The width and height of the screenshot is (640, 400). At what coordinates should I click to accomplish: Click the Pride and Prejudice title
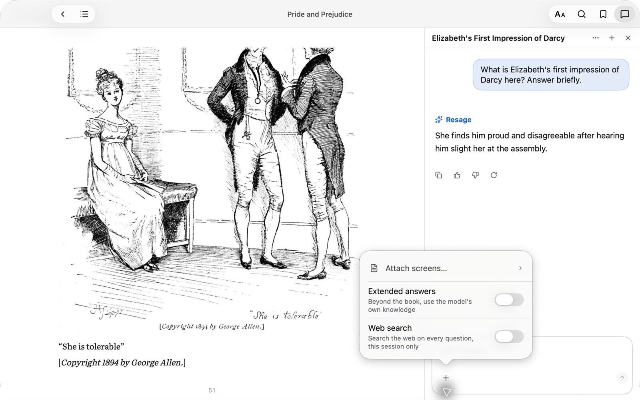320,14
